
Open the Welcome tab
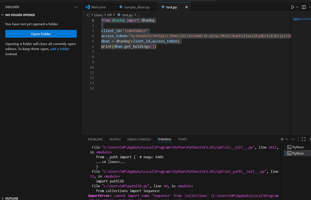(x=98, y=8)
